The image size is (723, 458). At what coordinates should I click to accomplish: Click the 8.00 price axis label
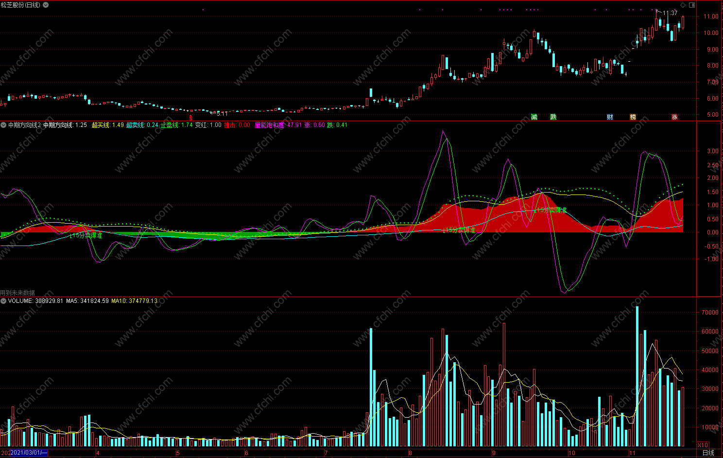712,66
